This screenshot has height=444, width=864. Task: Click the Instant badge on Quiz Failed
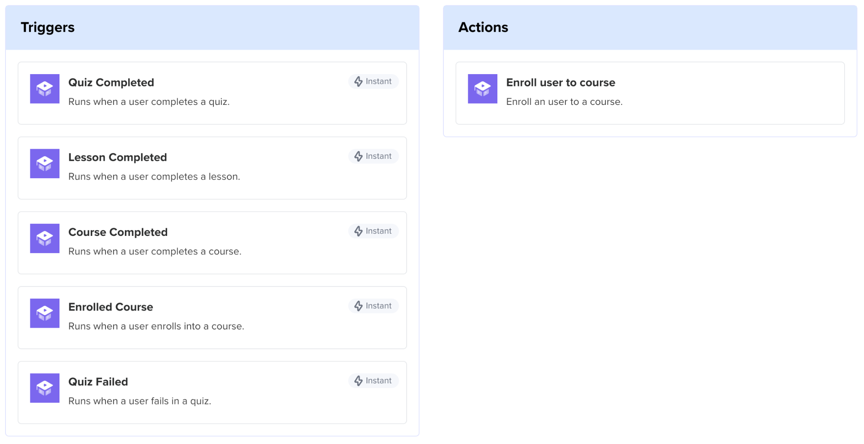[x=373, y=381]
